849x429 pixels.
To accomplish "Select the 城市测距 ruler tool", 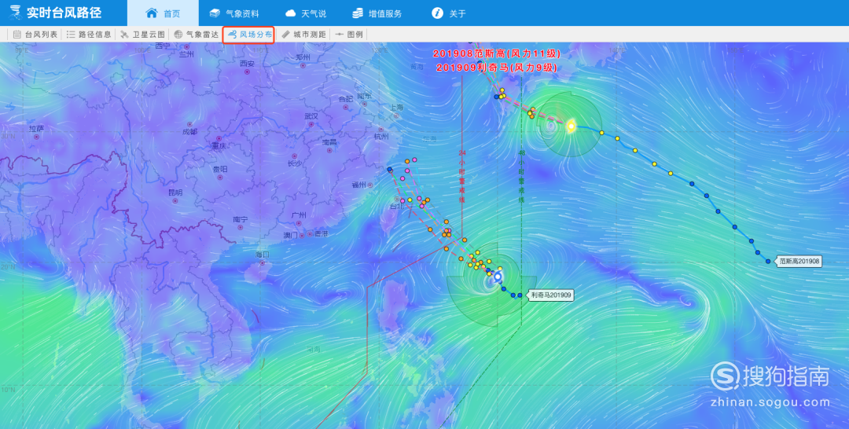I will tap(303, 34).
